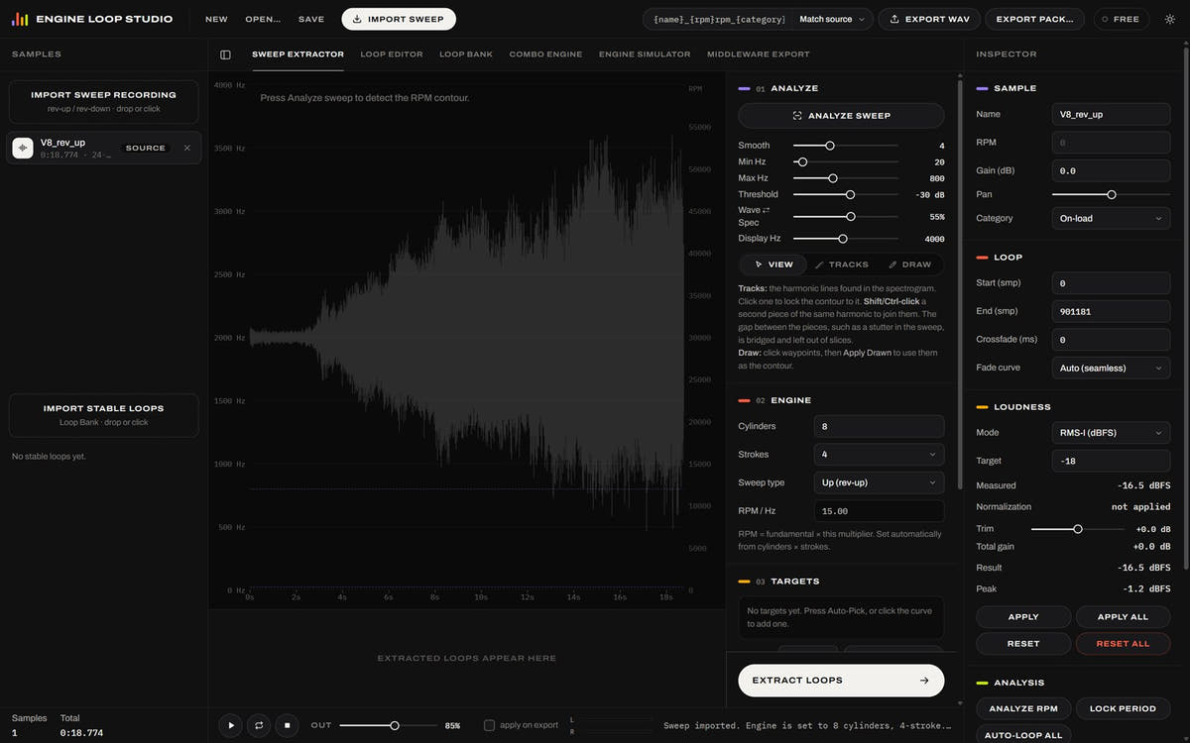Viewport: 1190px width, 743px height.
Task: Click the filename pattern template field
Action: (719, 19)
